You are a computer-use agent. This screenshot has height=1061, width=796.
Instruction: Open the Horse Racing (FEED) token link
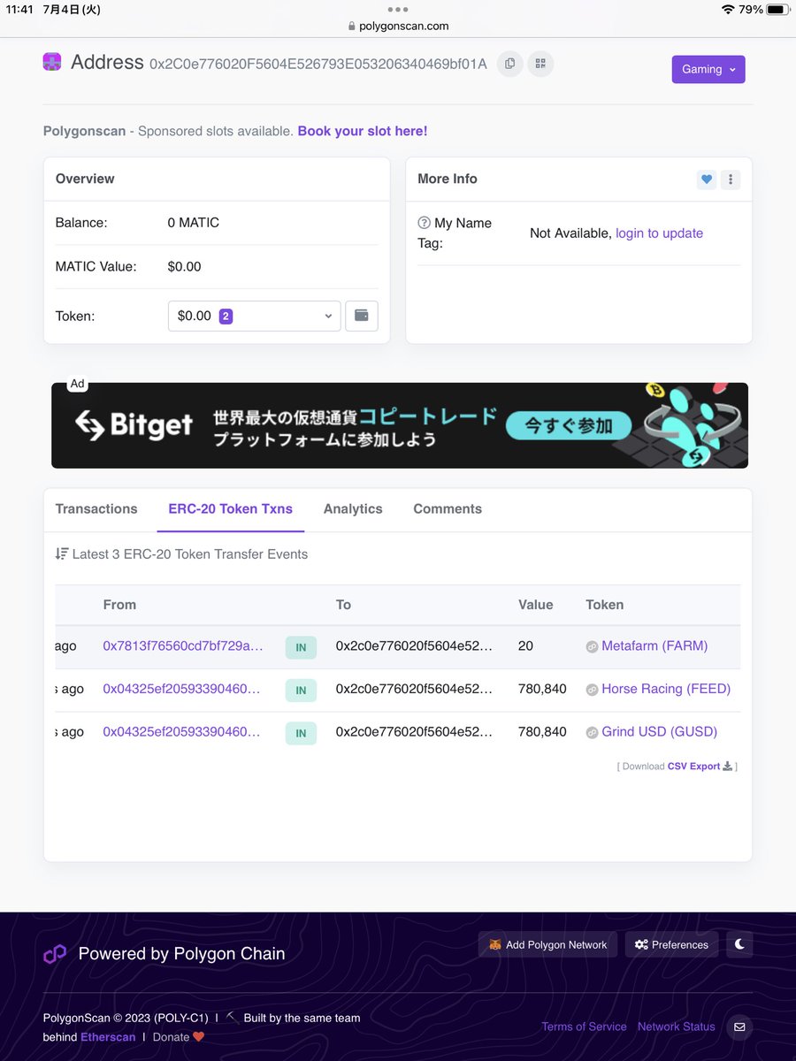pos(666,689)
